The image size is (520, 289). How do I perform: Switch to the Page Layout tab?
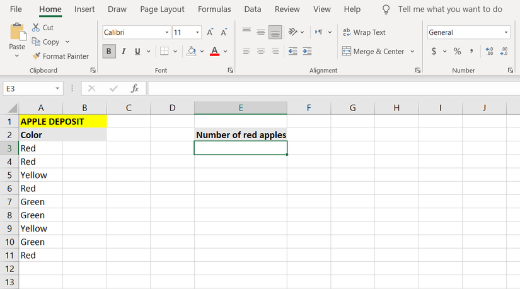(162, 9)
